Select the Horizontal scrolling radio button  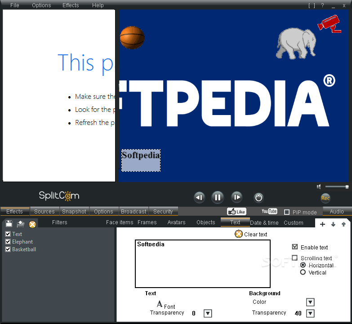303,265
